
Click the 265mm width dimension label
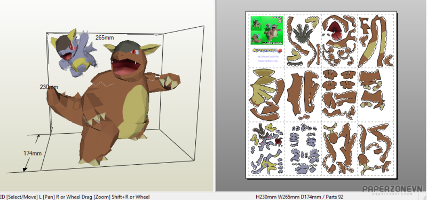[x=105, y=37]
